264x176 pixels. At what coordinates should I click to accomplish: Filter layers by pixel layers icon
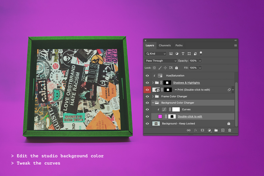[171, 54]
